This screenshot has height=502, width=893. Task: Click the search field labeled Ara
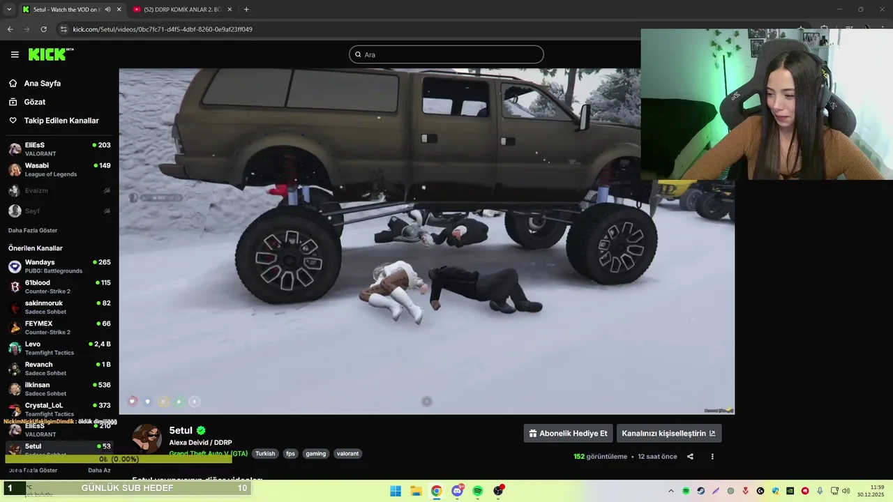446,54
